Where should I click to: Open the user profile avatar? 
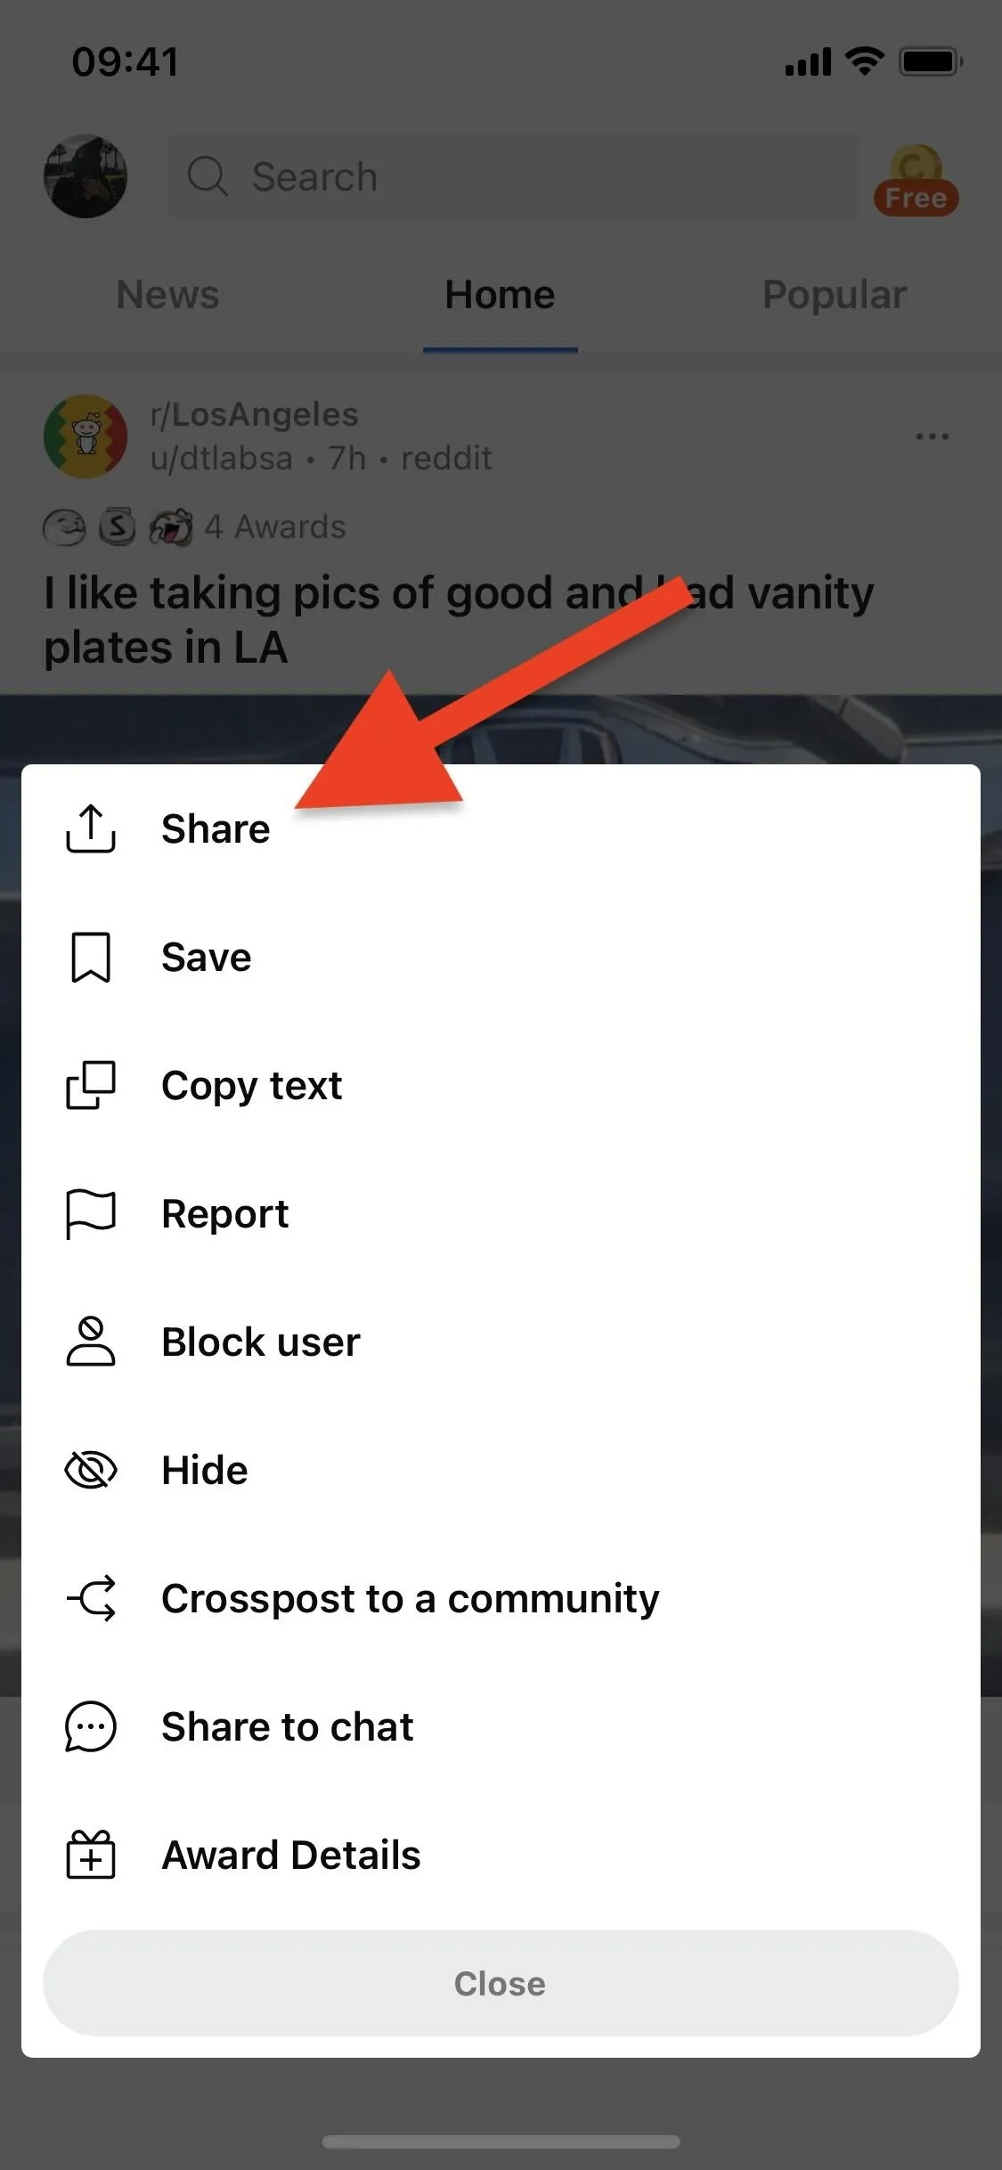[x=86, y=176]
